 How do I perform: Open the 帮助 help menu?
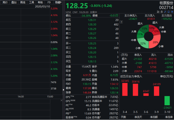pos(40,2)
